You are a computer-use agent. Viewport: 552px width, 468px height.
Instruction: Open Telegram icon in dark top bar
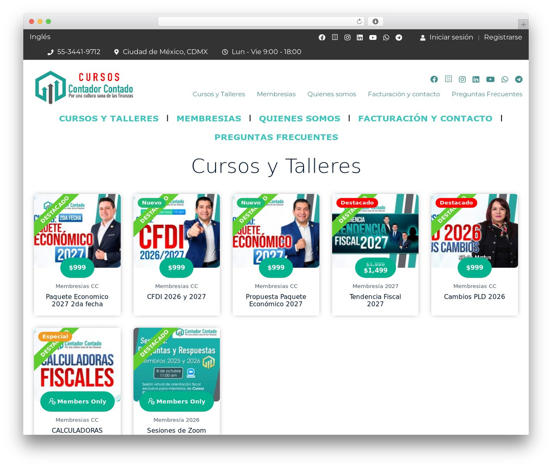coord(399,38)
